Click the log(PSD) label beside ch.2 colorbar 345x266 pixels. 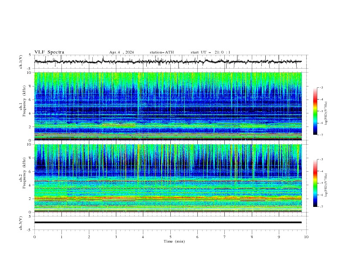(326, 185)
